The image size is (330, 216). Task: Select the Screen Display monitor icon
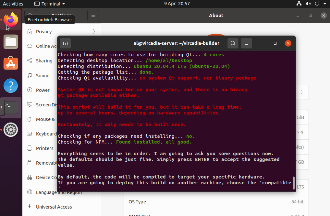pos(30,104)
